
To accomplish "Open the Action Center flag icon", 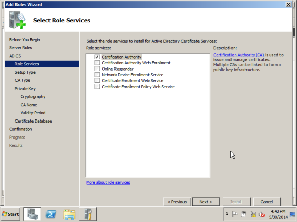I will [x=235, y=214].
